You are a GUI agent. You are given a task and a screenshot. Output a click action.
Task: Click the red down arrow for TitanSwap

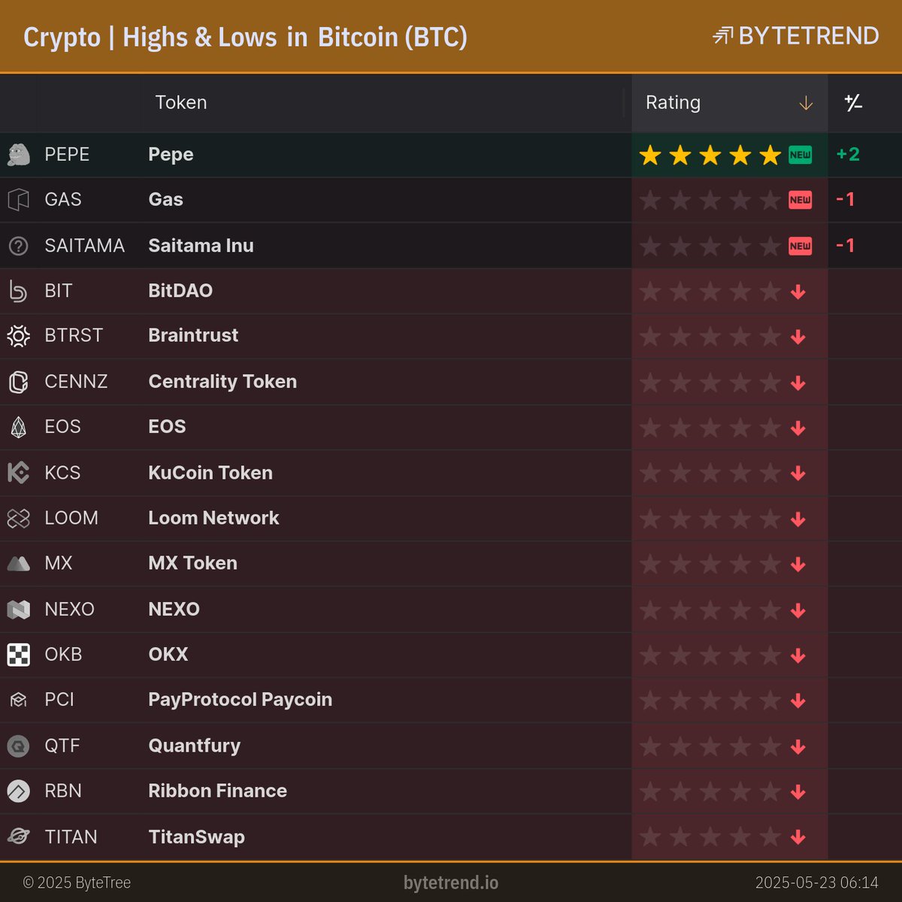pos(798,837)
